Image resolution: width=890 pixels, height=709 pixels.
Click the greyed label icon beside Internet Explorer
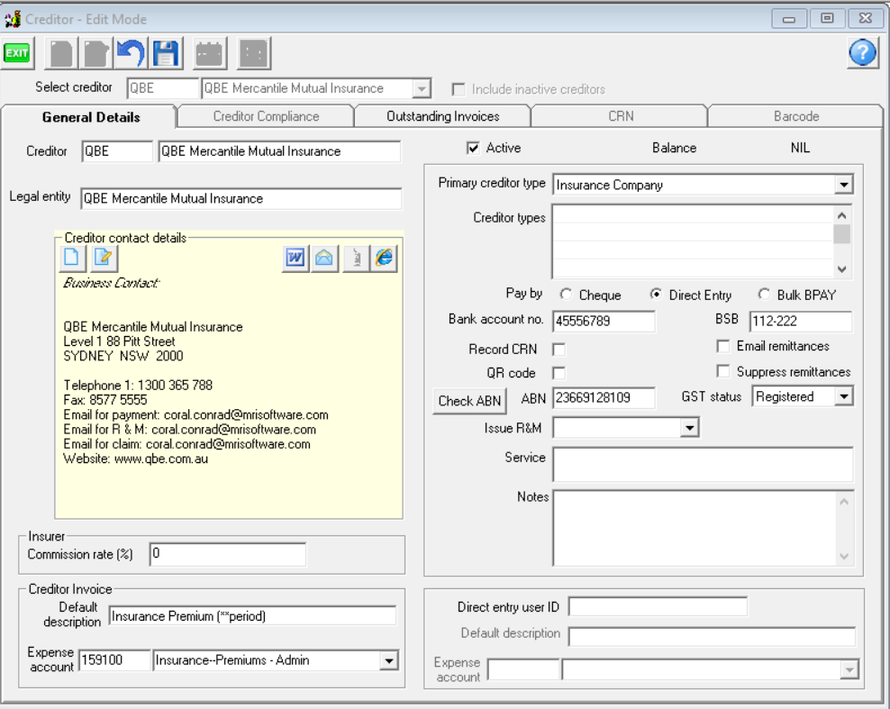[356, 259]
